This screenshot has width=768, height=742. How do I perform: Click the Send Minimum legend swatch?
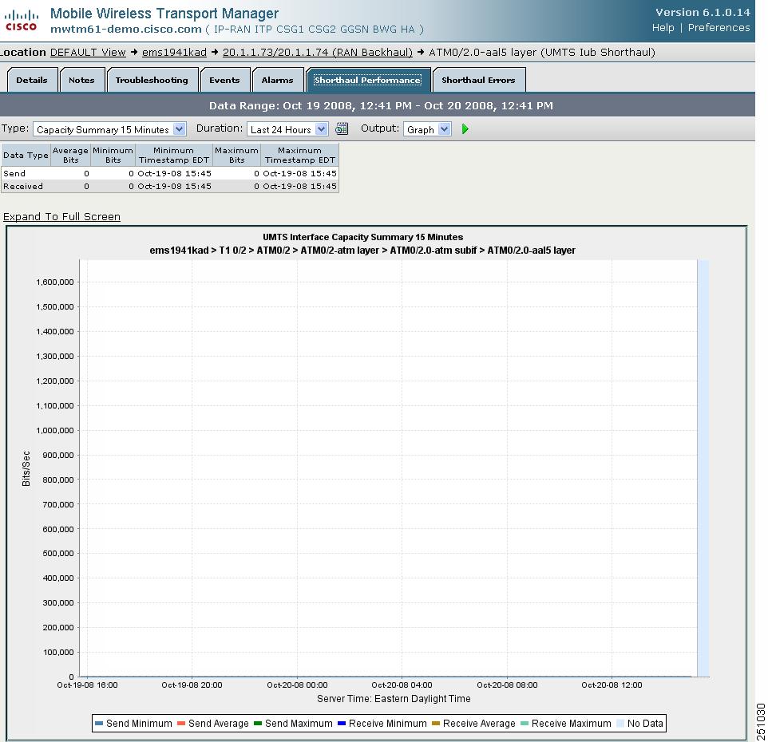point(99,724)
